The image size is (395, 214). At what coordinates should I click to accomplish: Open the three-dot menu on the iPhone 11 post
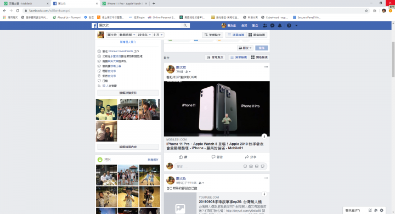266,67
